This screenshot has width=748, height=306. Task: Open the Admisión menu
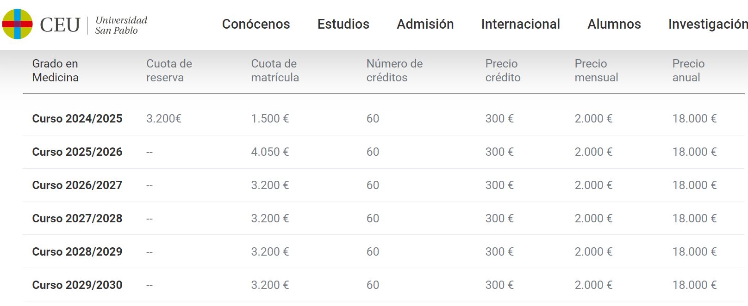(x=425, y=24)
